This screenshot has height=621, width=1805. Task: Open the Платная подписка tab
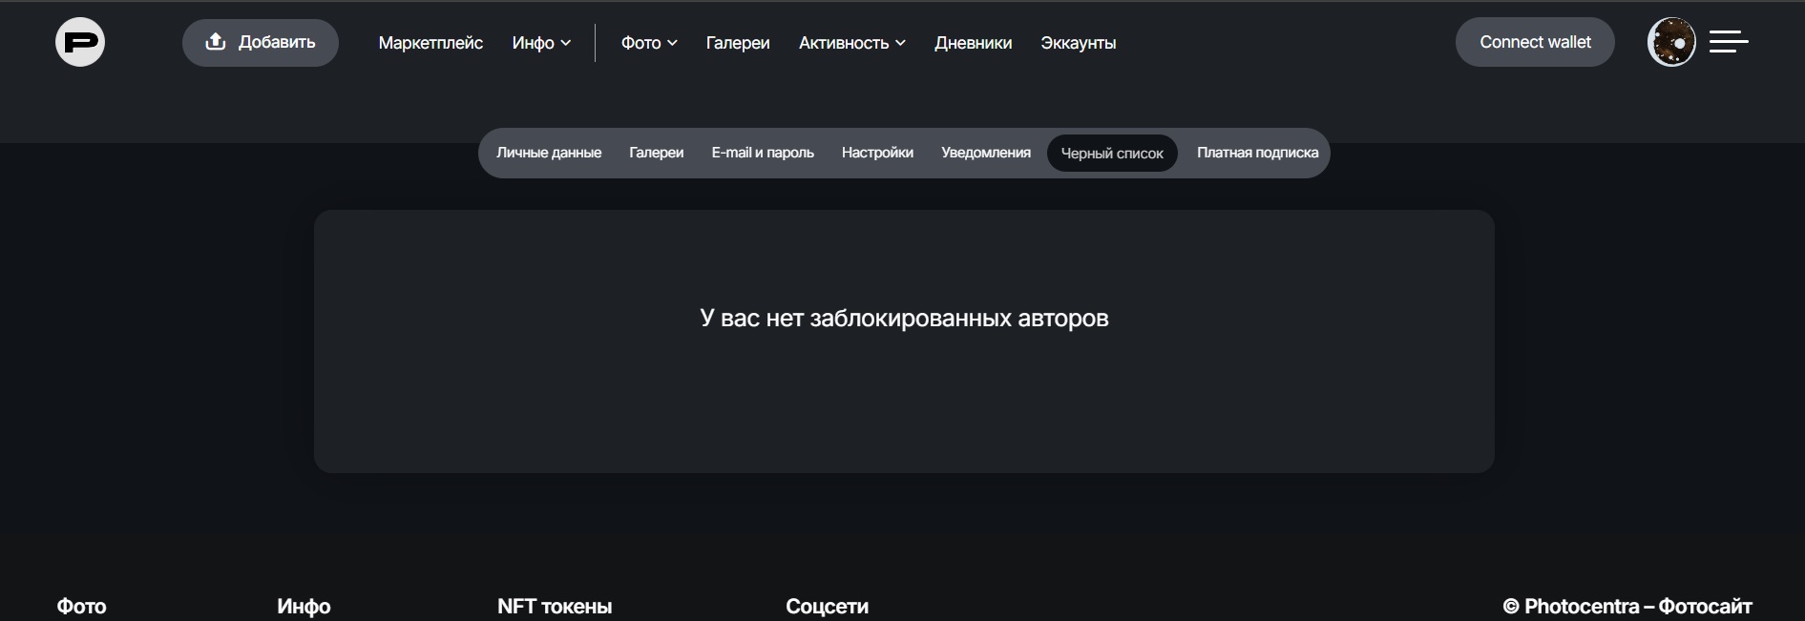(x=1257, y=153)
